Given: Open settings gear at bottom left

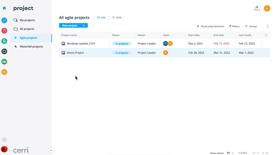Looking at the screenshot, I should click(x=4, y=140).
